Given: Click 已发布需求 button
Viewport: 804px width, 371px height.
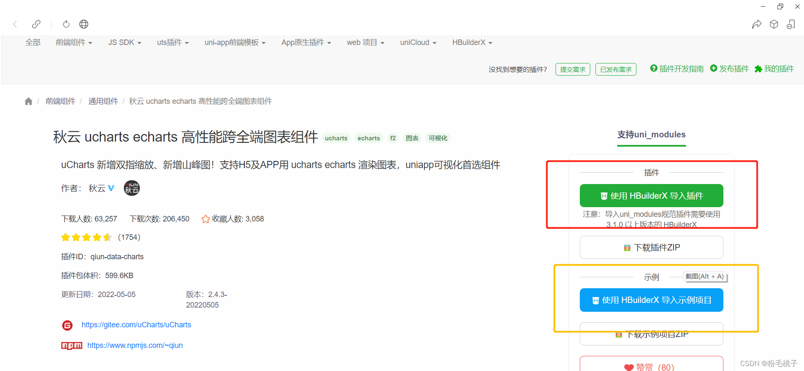Looking at the screenshot, I should pyautogui.click(x=616, y=69).
